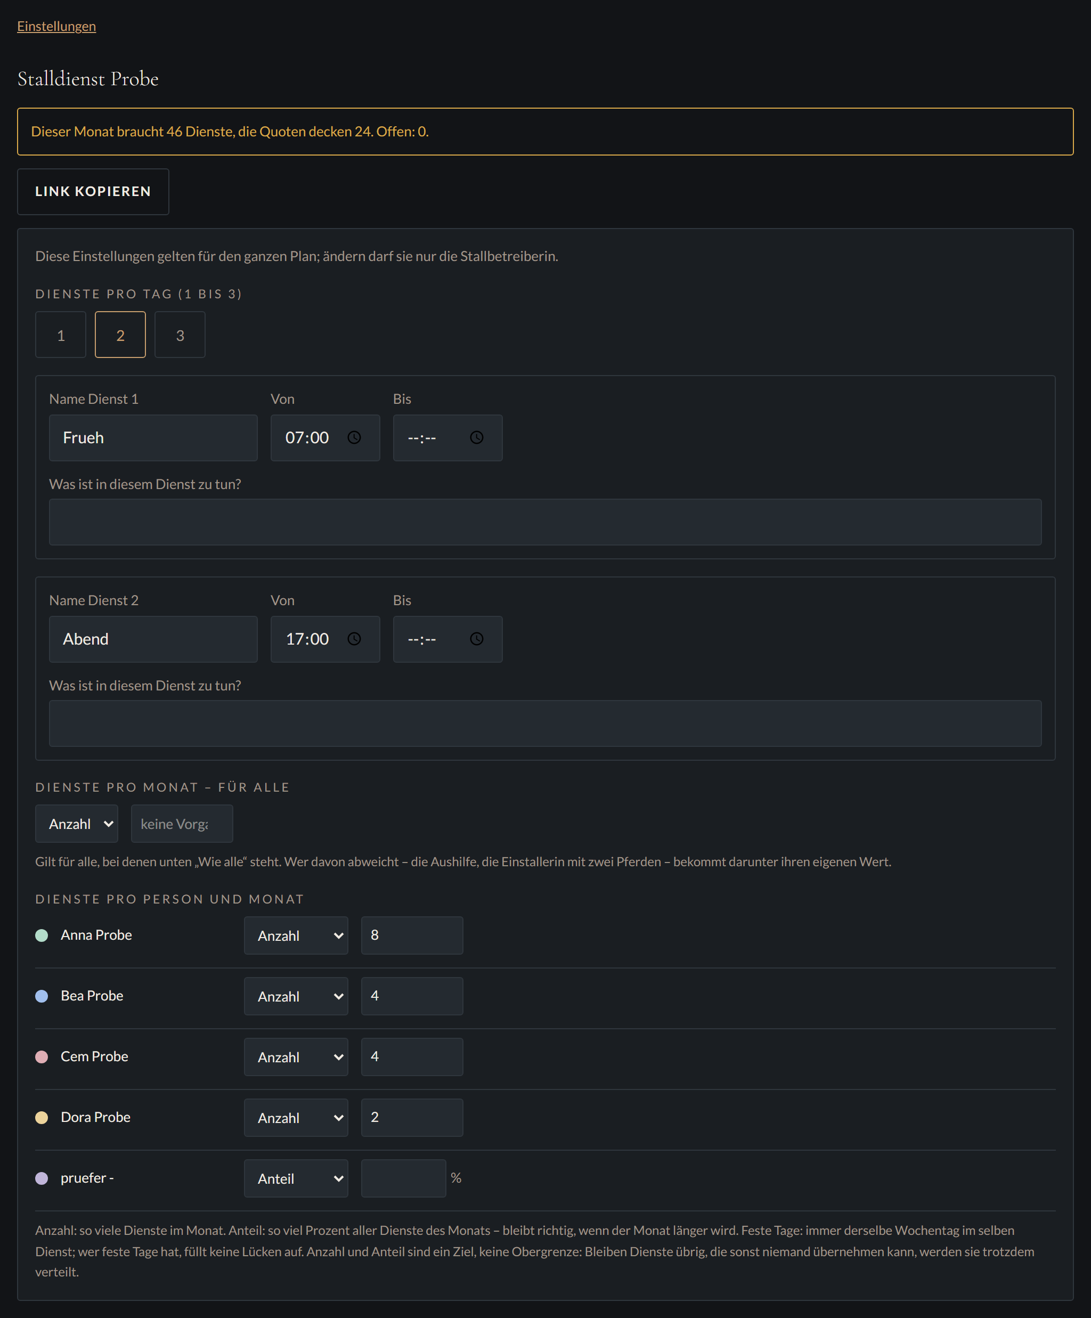Click Dienst 2 task description text box

pos(545,723)
